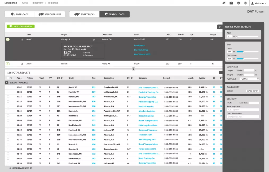The image size is (269, 172).
Task: Open Target Connections company link
Action: point(147,149)
